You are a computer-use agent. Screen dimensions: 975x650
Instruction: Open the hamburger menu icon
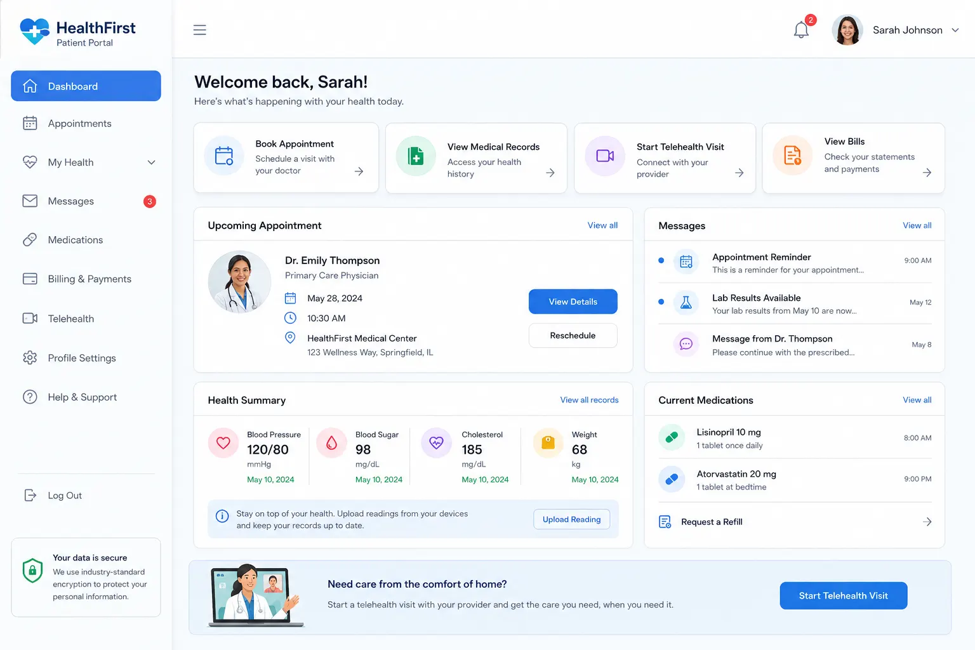pyautogui.click(x=199, y=30)
